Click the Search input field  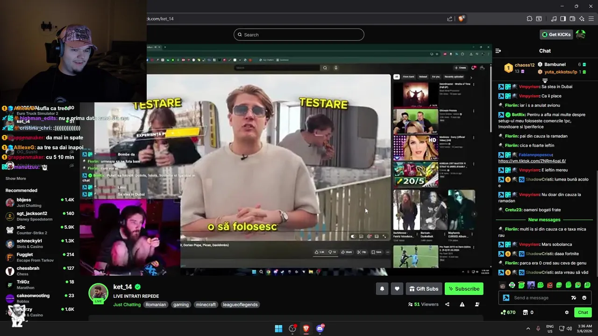(x=299, y=35)
